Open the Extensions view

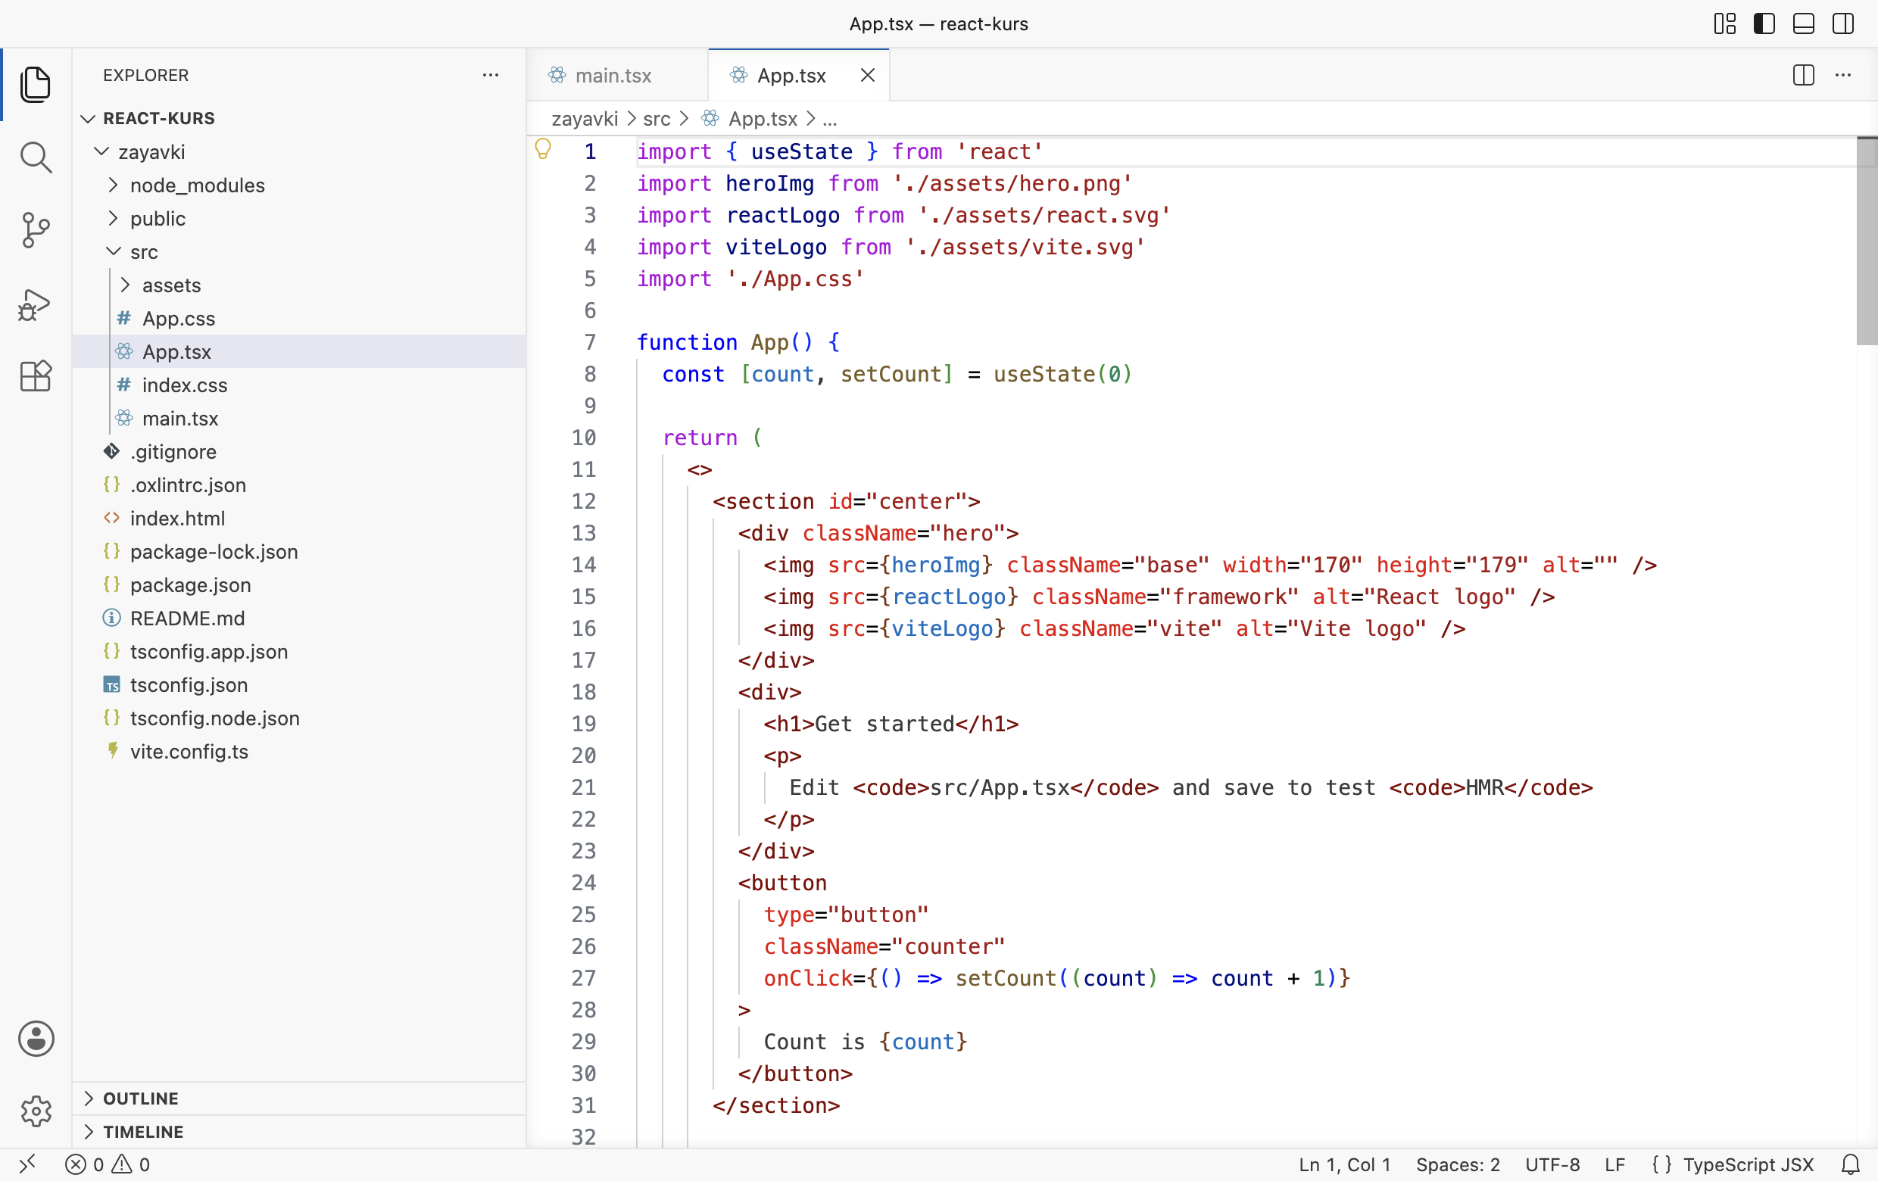click(35, 376)
